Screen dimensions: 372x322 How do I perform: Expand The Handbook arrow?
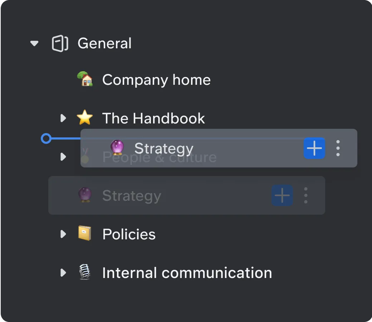[63, 118]
